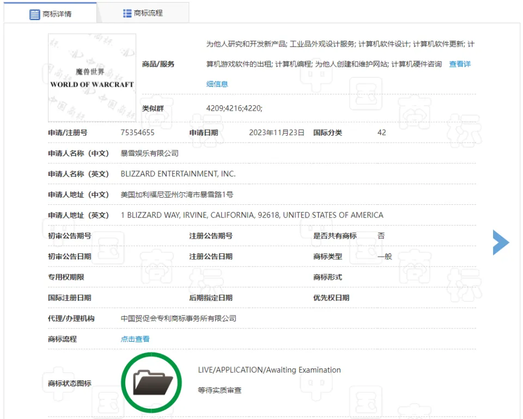Open the 点击查看 trademark process link
The image size is (523, 419).
tap(135, 339)
